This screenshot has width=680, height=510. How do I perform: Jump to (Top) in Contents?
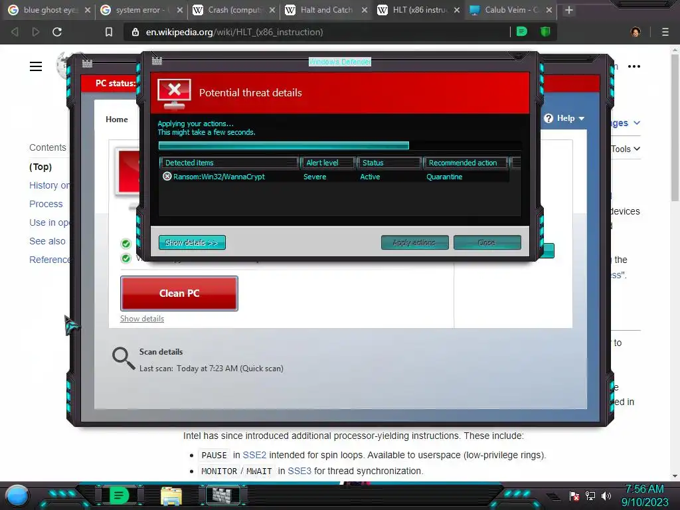[41, 167]
